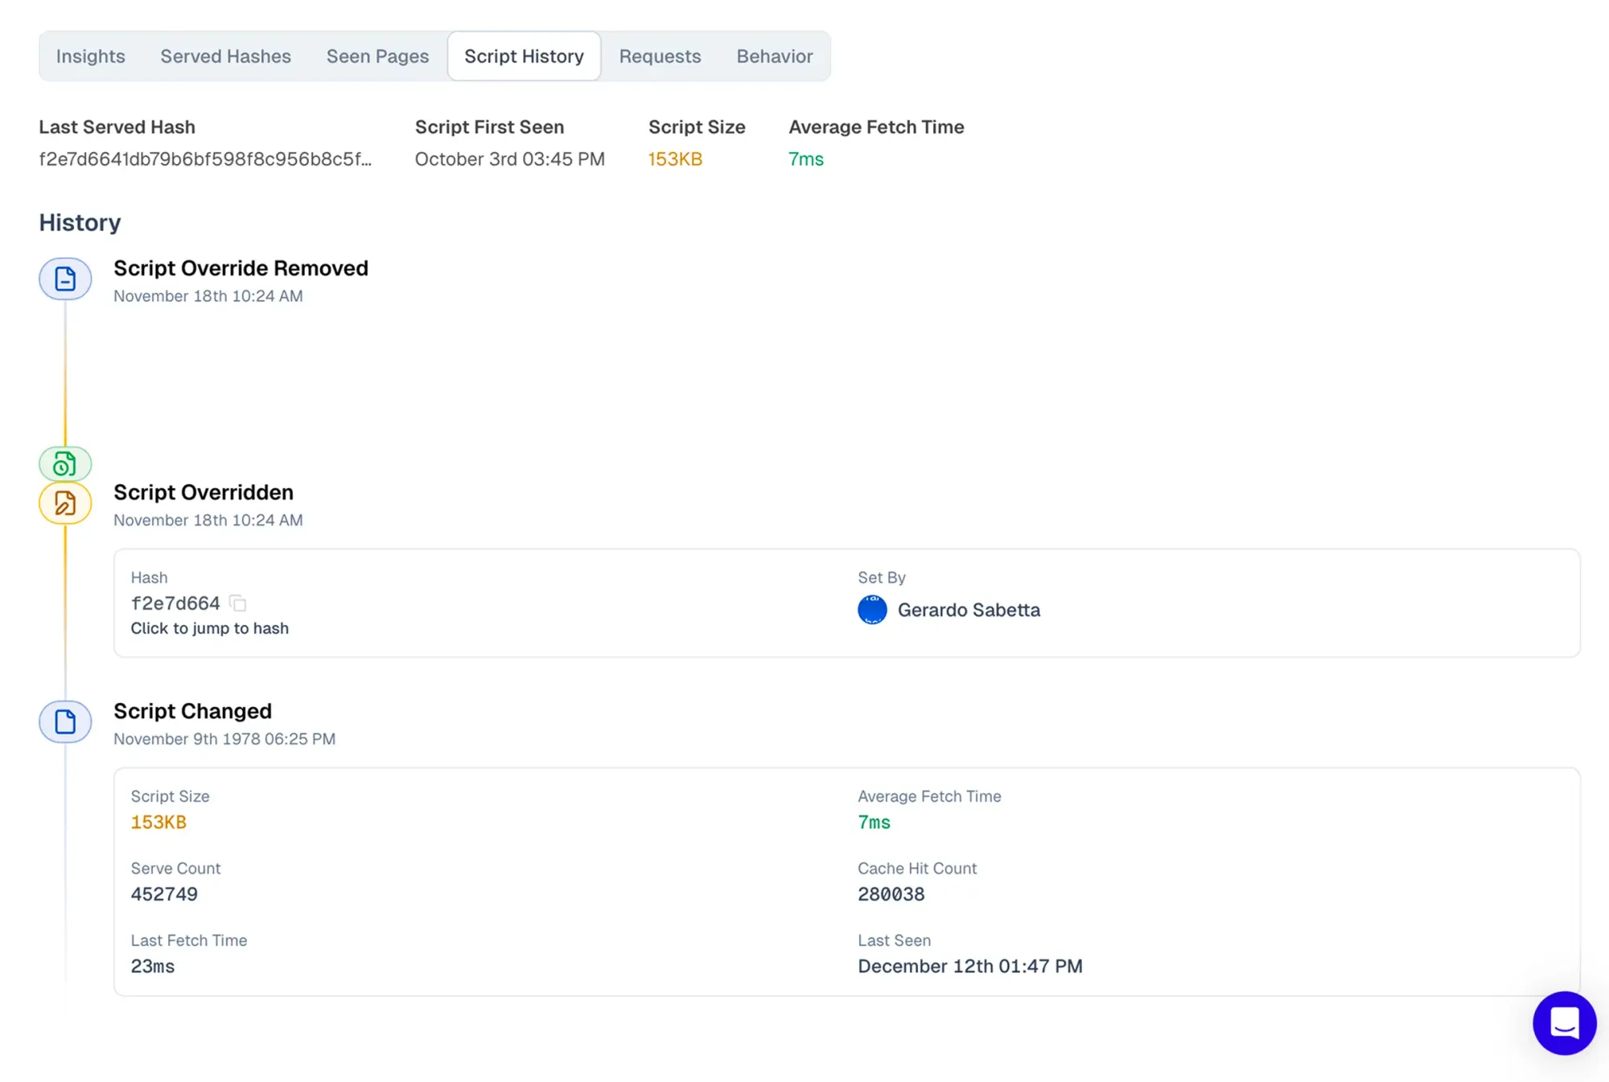The width and height of the screenshot is (1609, 1082).
Task: Click the Script Override Removed heading
Action: coord(241,269)
